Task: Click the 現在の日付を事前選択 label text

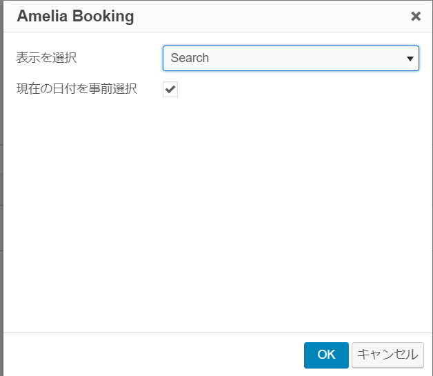Action: [77, 89]
